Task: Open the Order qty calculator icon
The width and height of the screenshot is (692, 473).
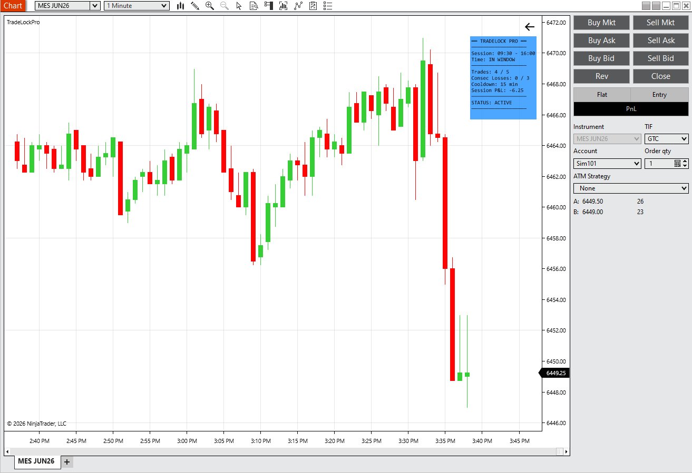Action: tap(677, 163)
